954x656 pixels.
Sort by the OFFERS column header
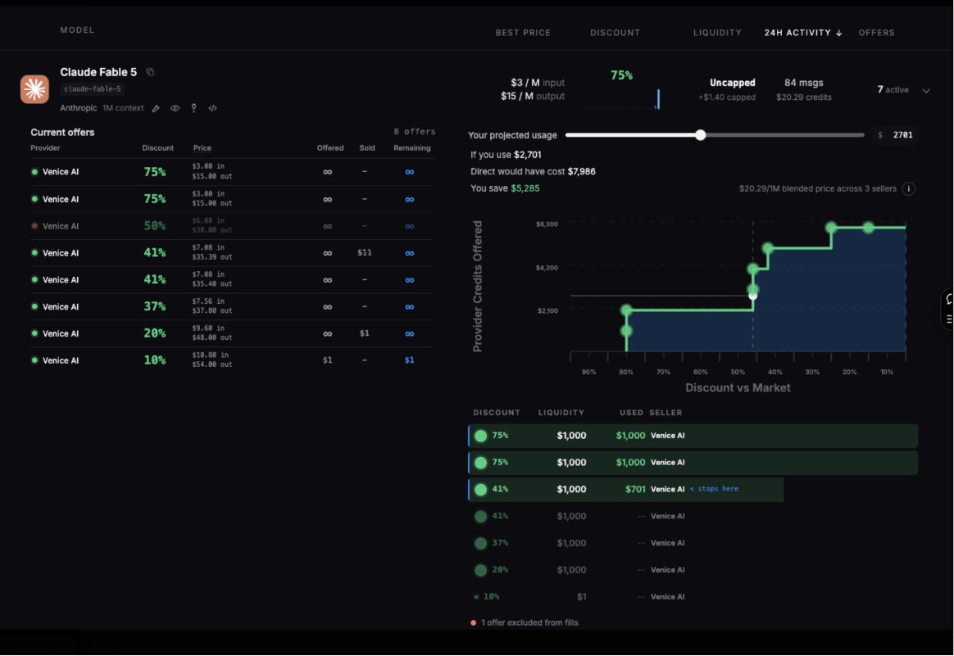pos(876,33)
